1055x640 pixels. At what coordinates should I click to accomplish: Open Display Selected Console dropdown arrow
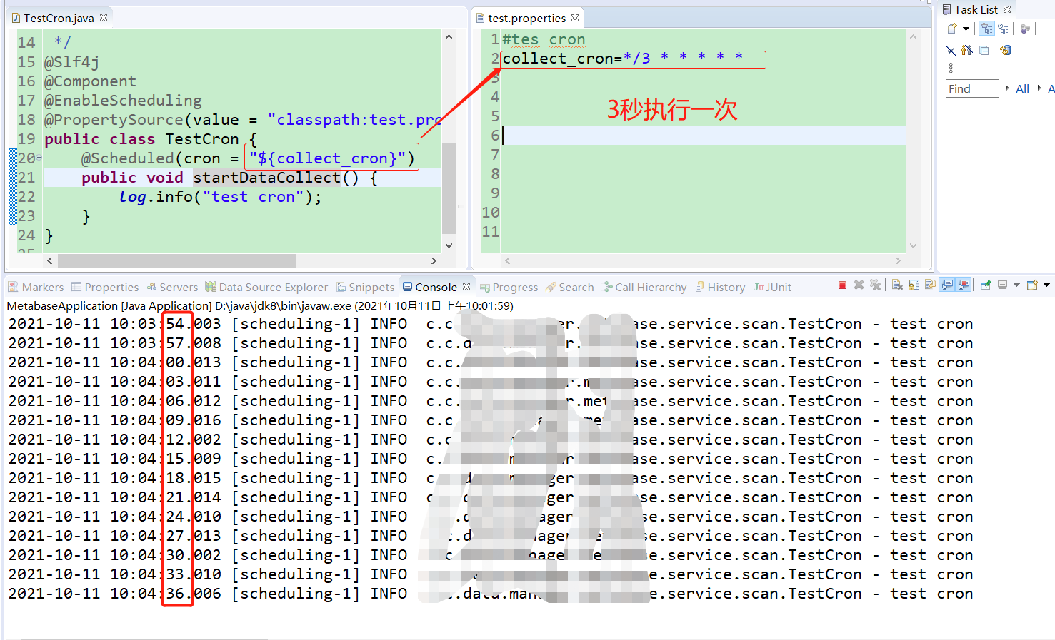click(x=1016, y=285)
